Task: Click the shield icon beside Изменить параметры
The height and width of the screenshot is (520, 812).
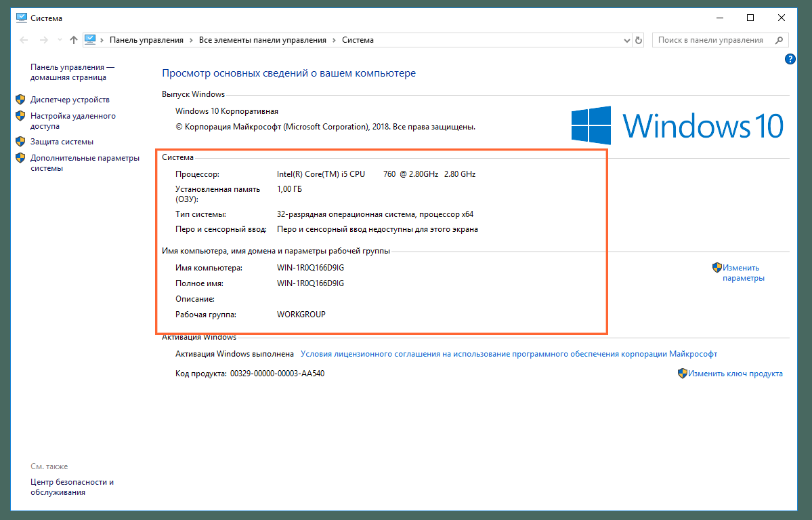Action: pyautogui.click(x=719, y=267)
